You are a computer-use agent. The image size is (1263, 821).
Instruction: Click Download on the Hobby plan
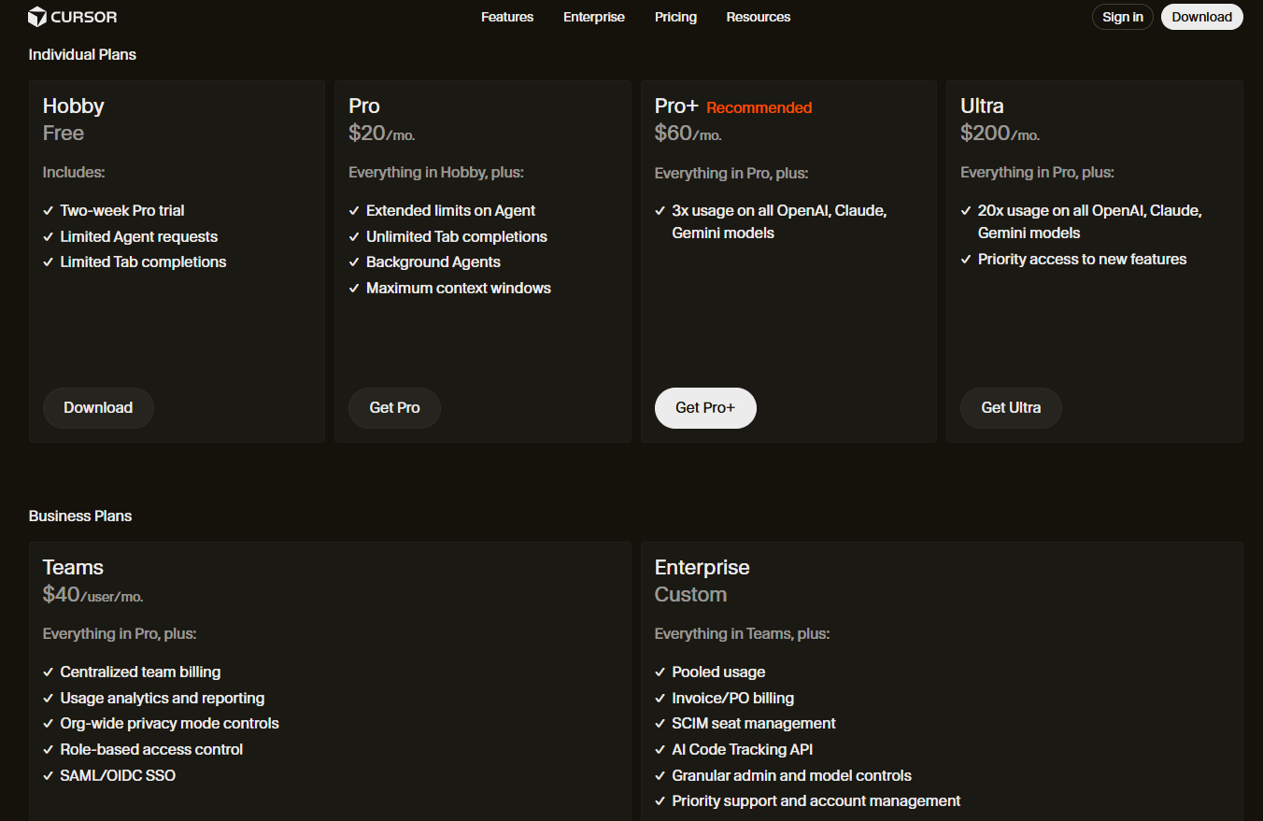[98, 408]
